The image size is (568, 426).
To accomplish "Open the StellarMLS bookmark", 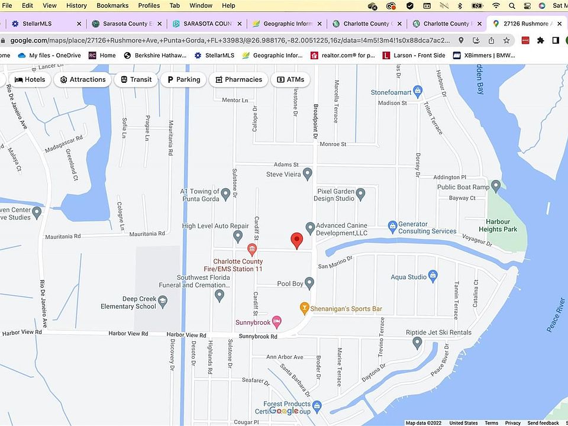I will [214, 56].
